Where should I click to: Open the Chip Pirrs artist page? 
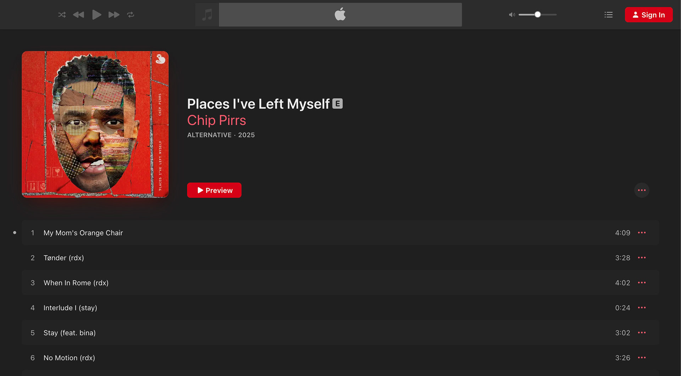pyautogui.click(x=216, y=120)
